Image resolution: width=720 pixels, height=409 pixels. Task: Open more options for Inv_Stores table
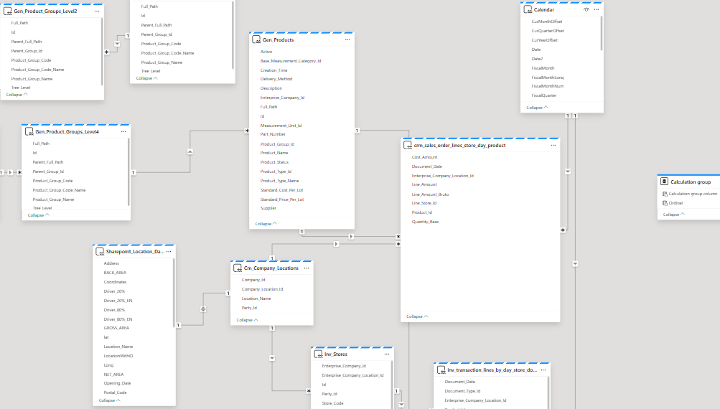pos(387,354)
